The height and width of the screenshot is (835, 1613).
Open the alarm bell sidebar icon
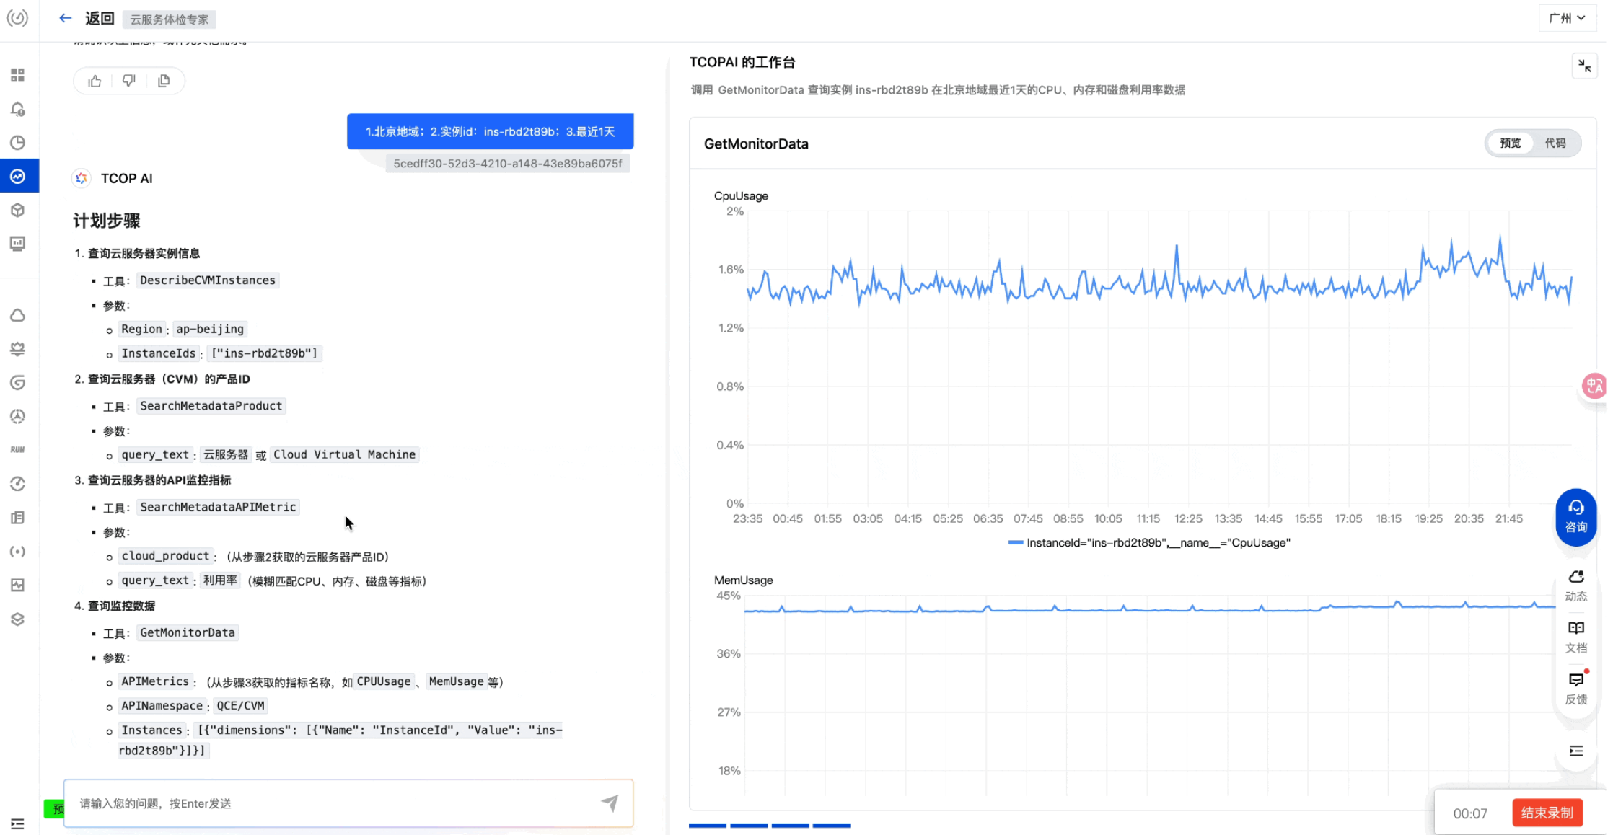point(17,109)
